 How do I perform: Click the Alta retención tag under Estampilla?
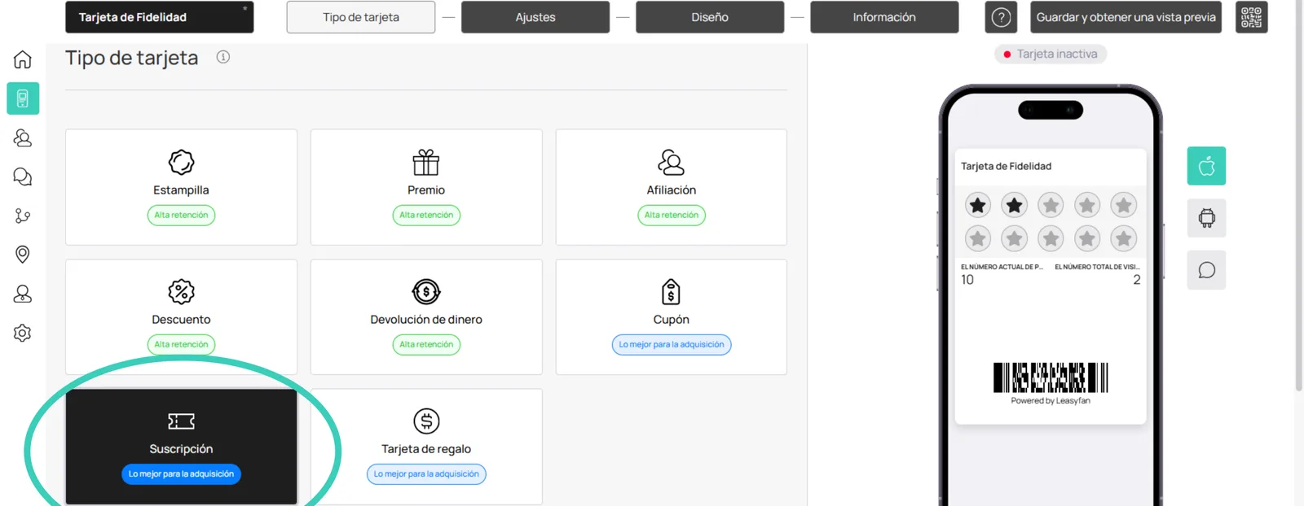[x=181, y=215]
